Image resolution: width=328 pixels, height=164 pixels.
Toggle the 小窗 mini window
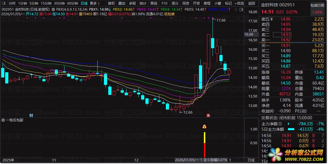[218, 3]
